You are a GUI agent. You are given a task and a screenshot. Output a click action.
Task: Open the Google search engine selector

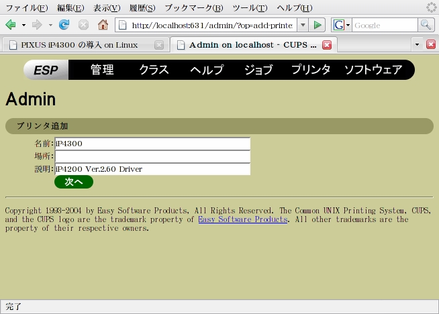pyautogui.click(x=342, y=25)
